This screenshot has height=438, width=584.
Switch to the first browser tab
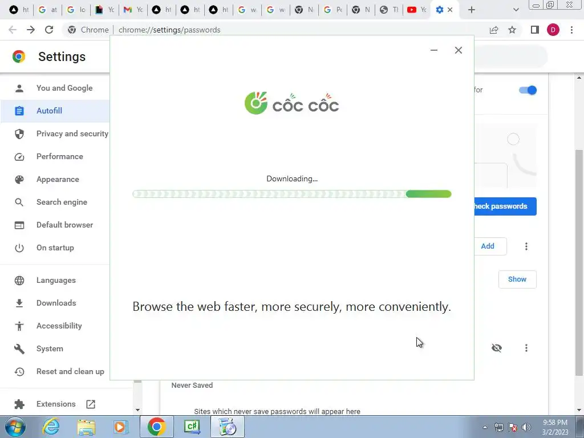pyautogui.click(x=19, y=10)
